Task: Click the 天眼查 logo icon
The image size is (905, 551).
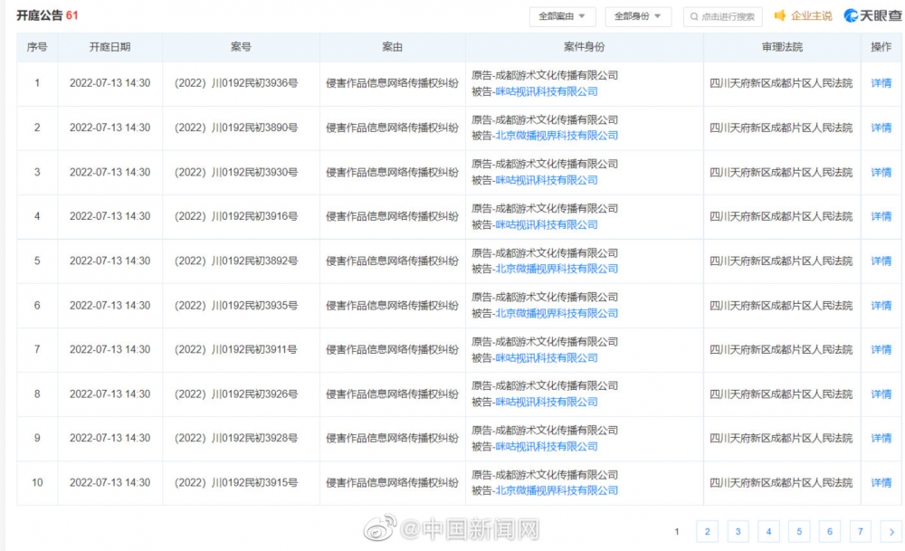Action: click(x=851, y=16)
